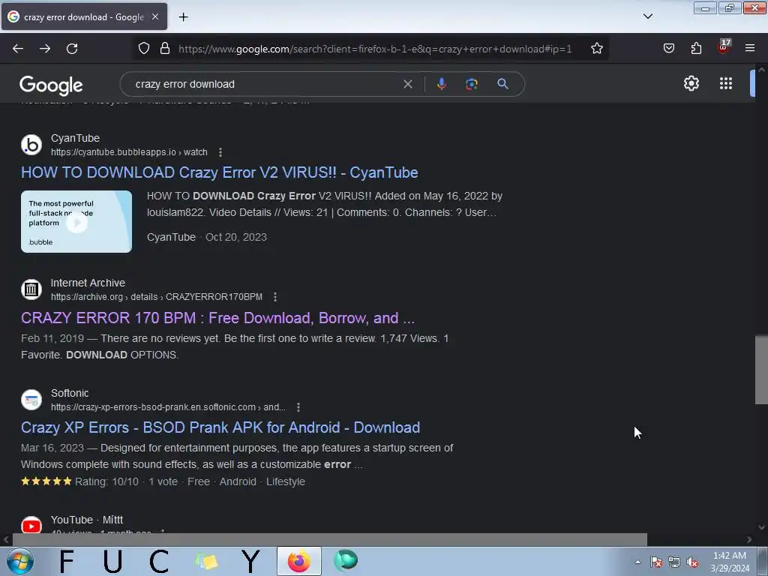View site security lock information
Screen dimensions: 768x576
tap(165, 49)
